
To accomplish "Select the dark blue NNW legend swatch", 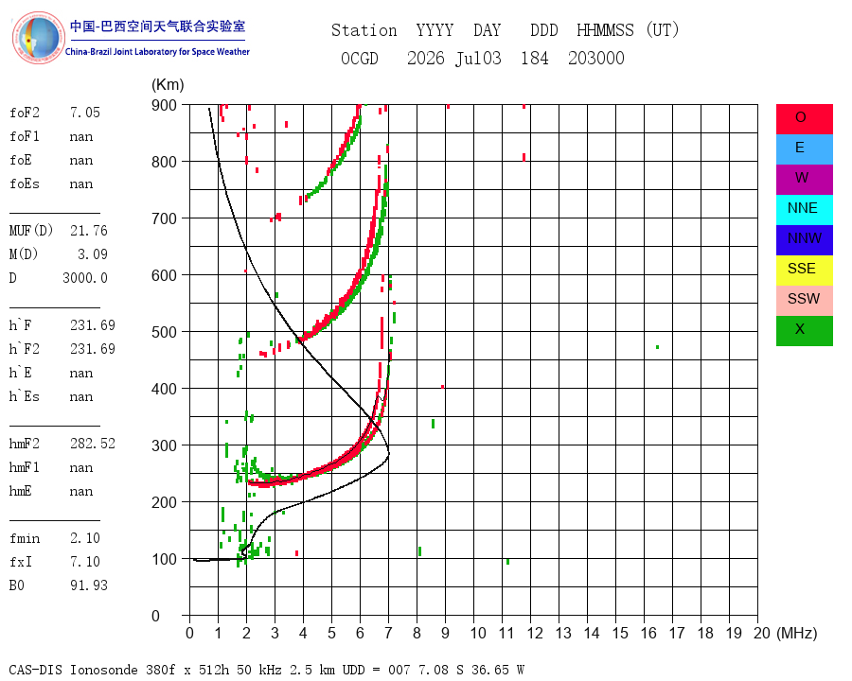I will coord(804,240).
